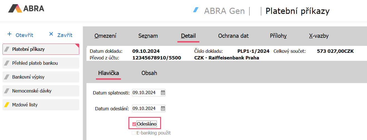The width and height of the screenshot is (367, 140).
Task: Click the ABRA logo in header
Action: pyautogui.click(x=26, y=8)
